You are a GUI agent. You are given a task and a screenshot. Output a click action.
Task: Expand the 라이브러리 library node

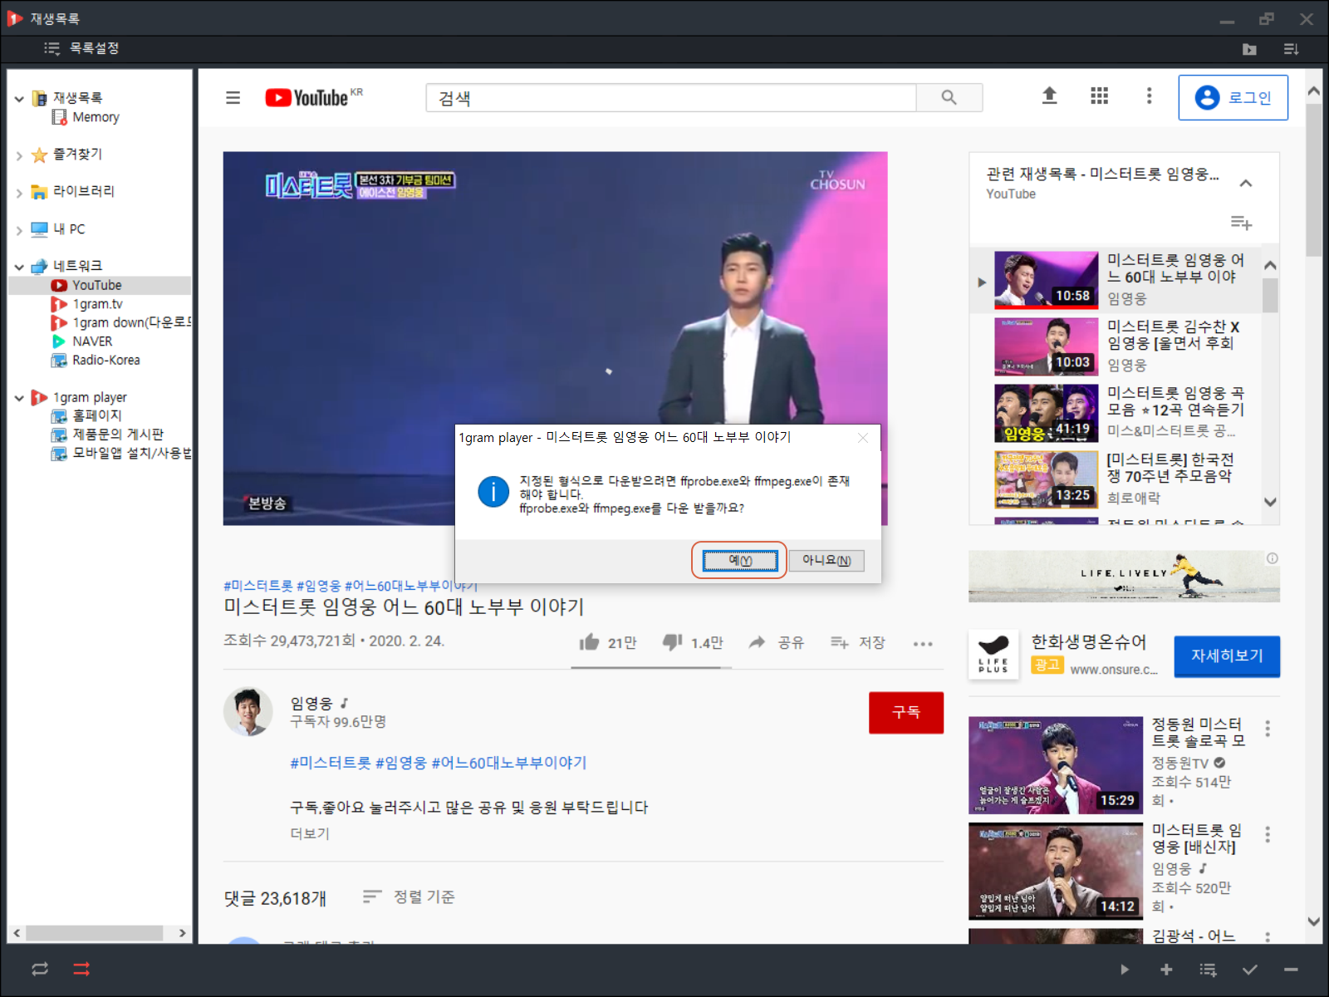19,193
